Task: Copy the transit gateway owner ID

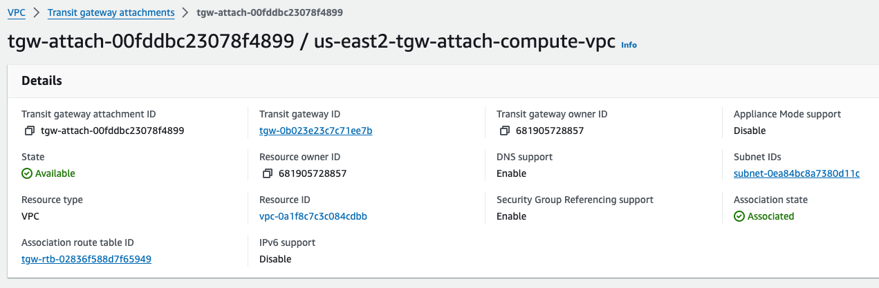Action: [504, 131]
